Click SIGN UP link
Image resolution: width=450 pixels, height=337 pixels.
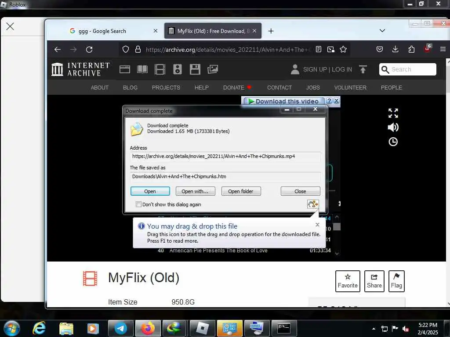tap(315, 69)
